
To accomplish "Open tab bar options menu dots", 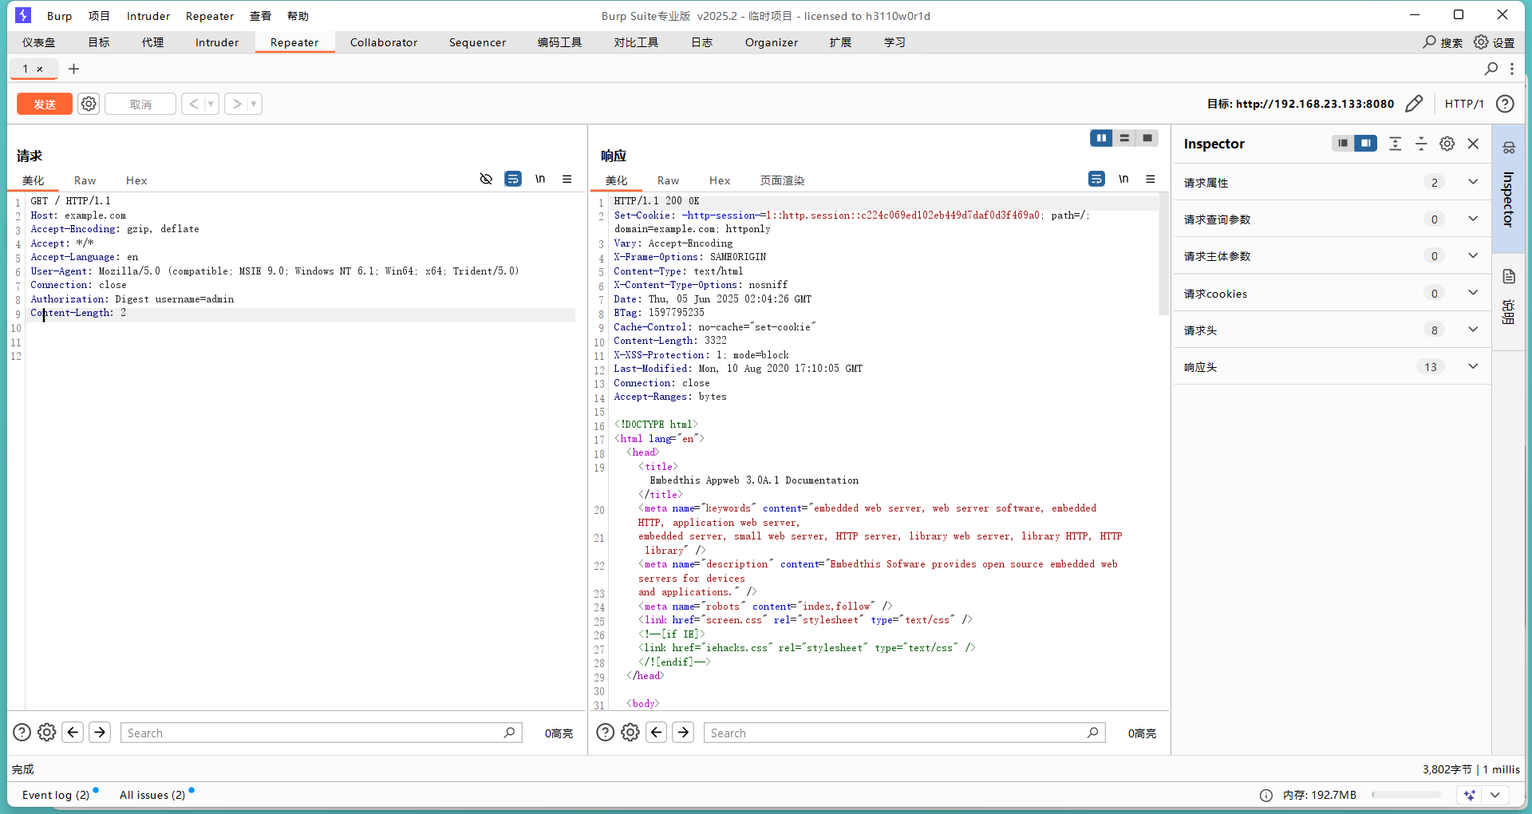I will tap(1512, 69).
